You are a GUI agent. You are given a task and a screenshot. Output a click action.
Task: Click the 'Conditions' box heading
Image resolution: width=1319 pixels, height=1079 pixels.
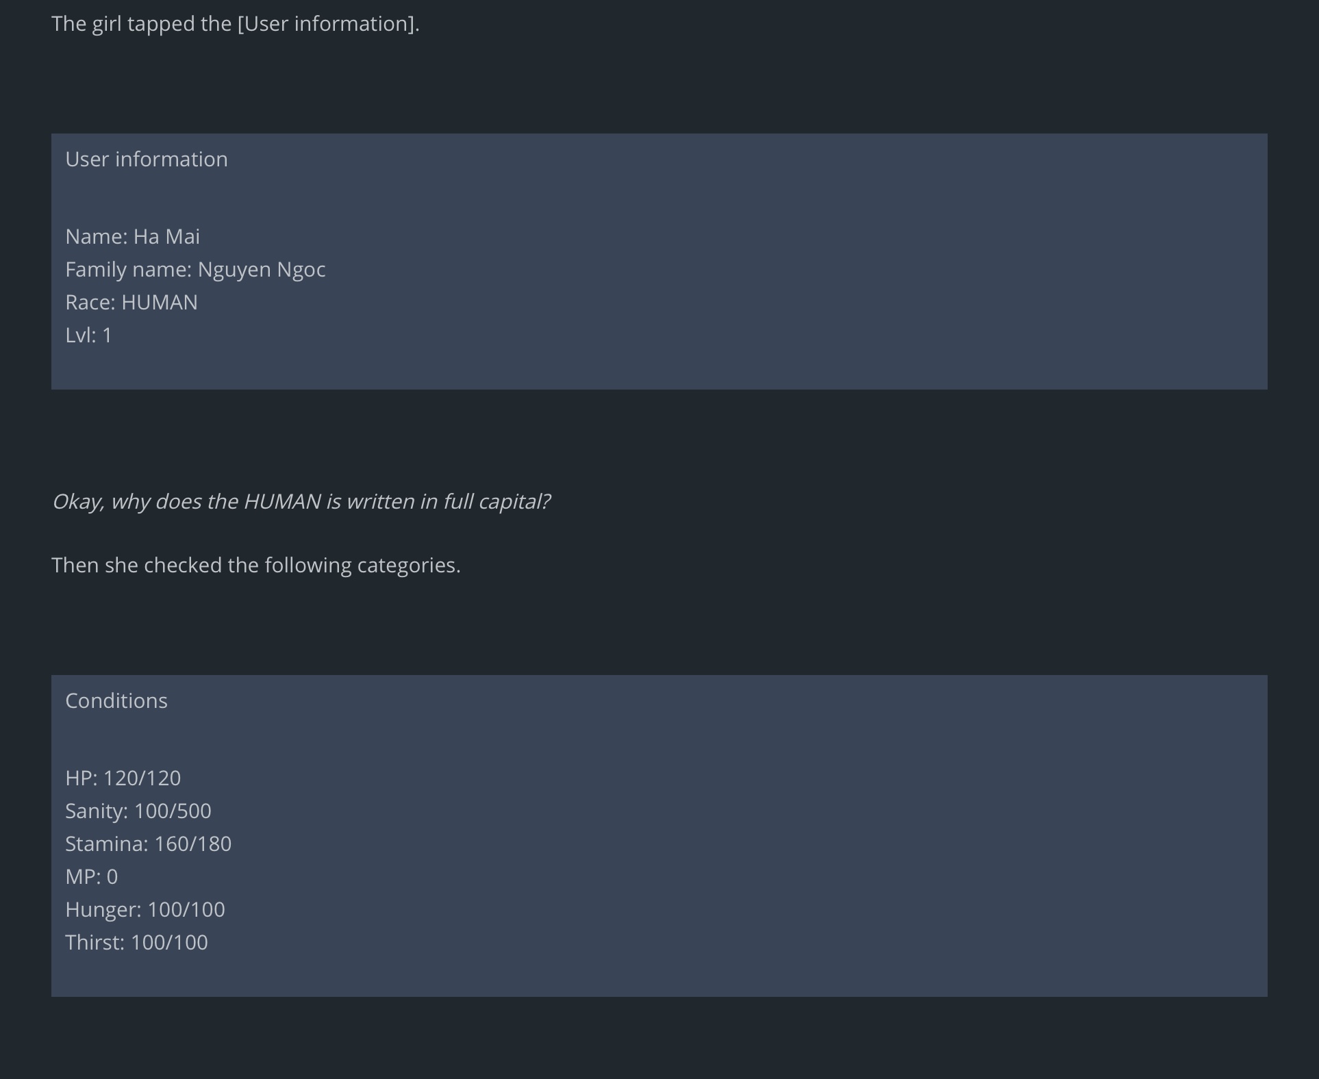[116, 701]
